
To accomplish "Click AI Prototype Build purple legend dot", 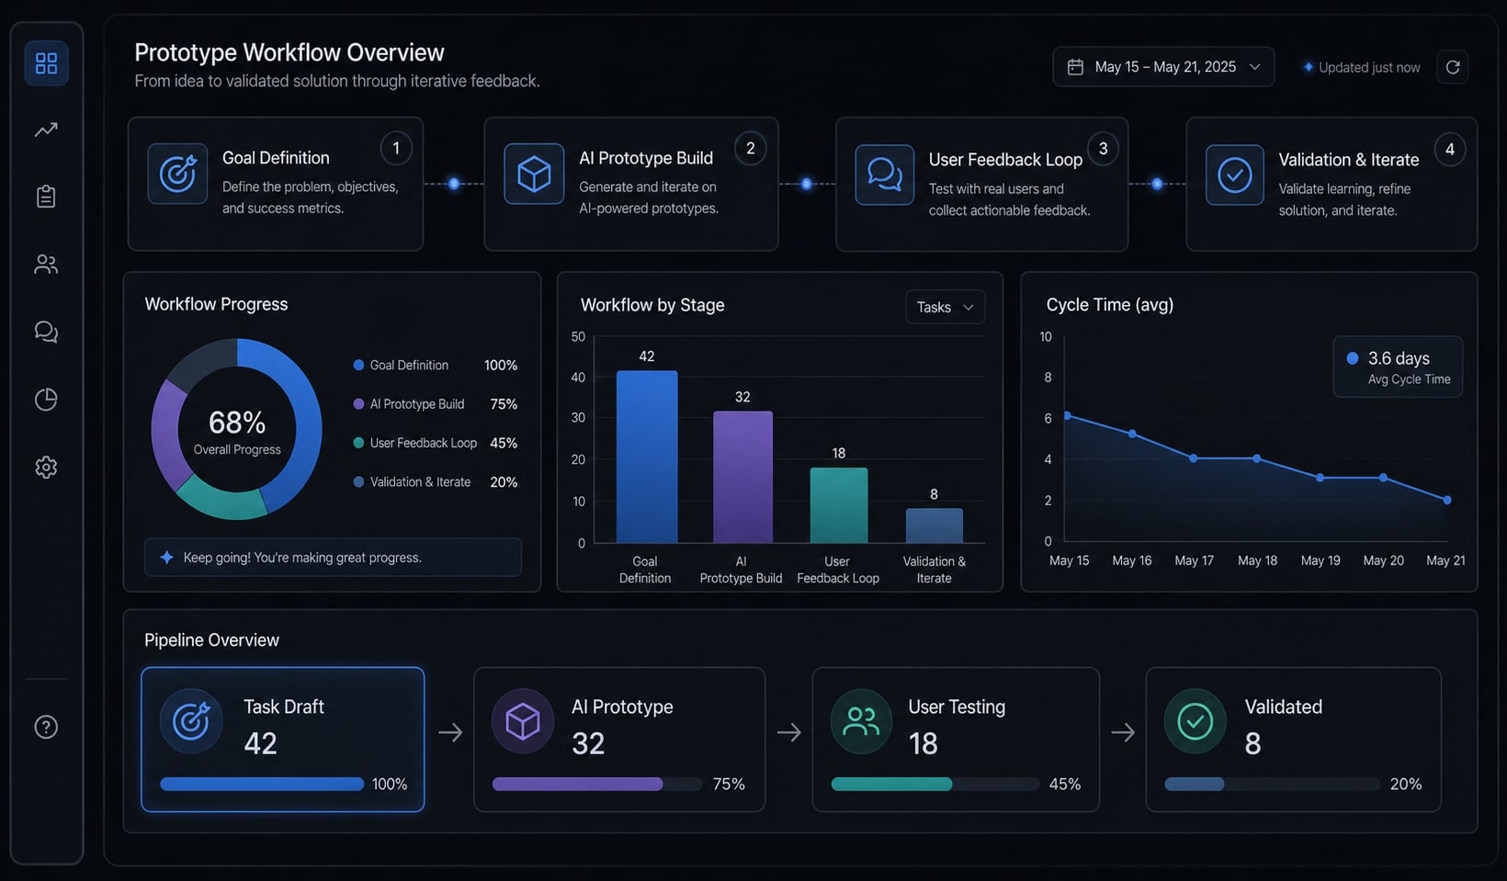I will pos(358,404).
